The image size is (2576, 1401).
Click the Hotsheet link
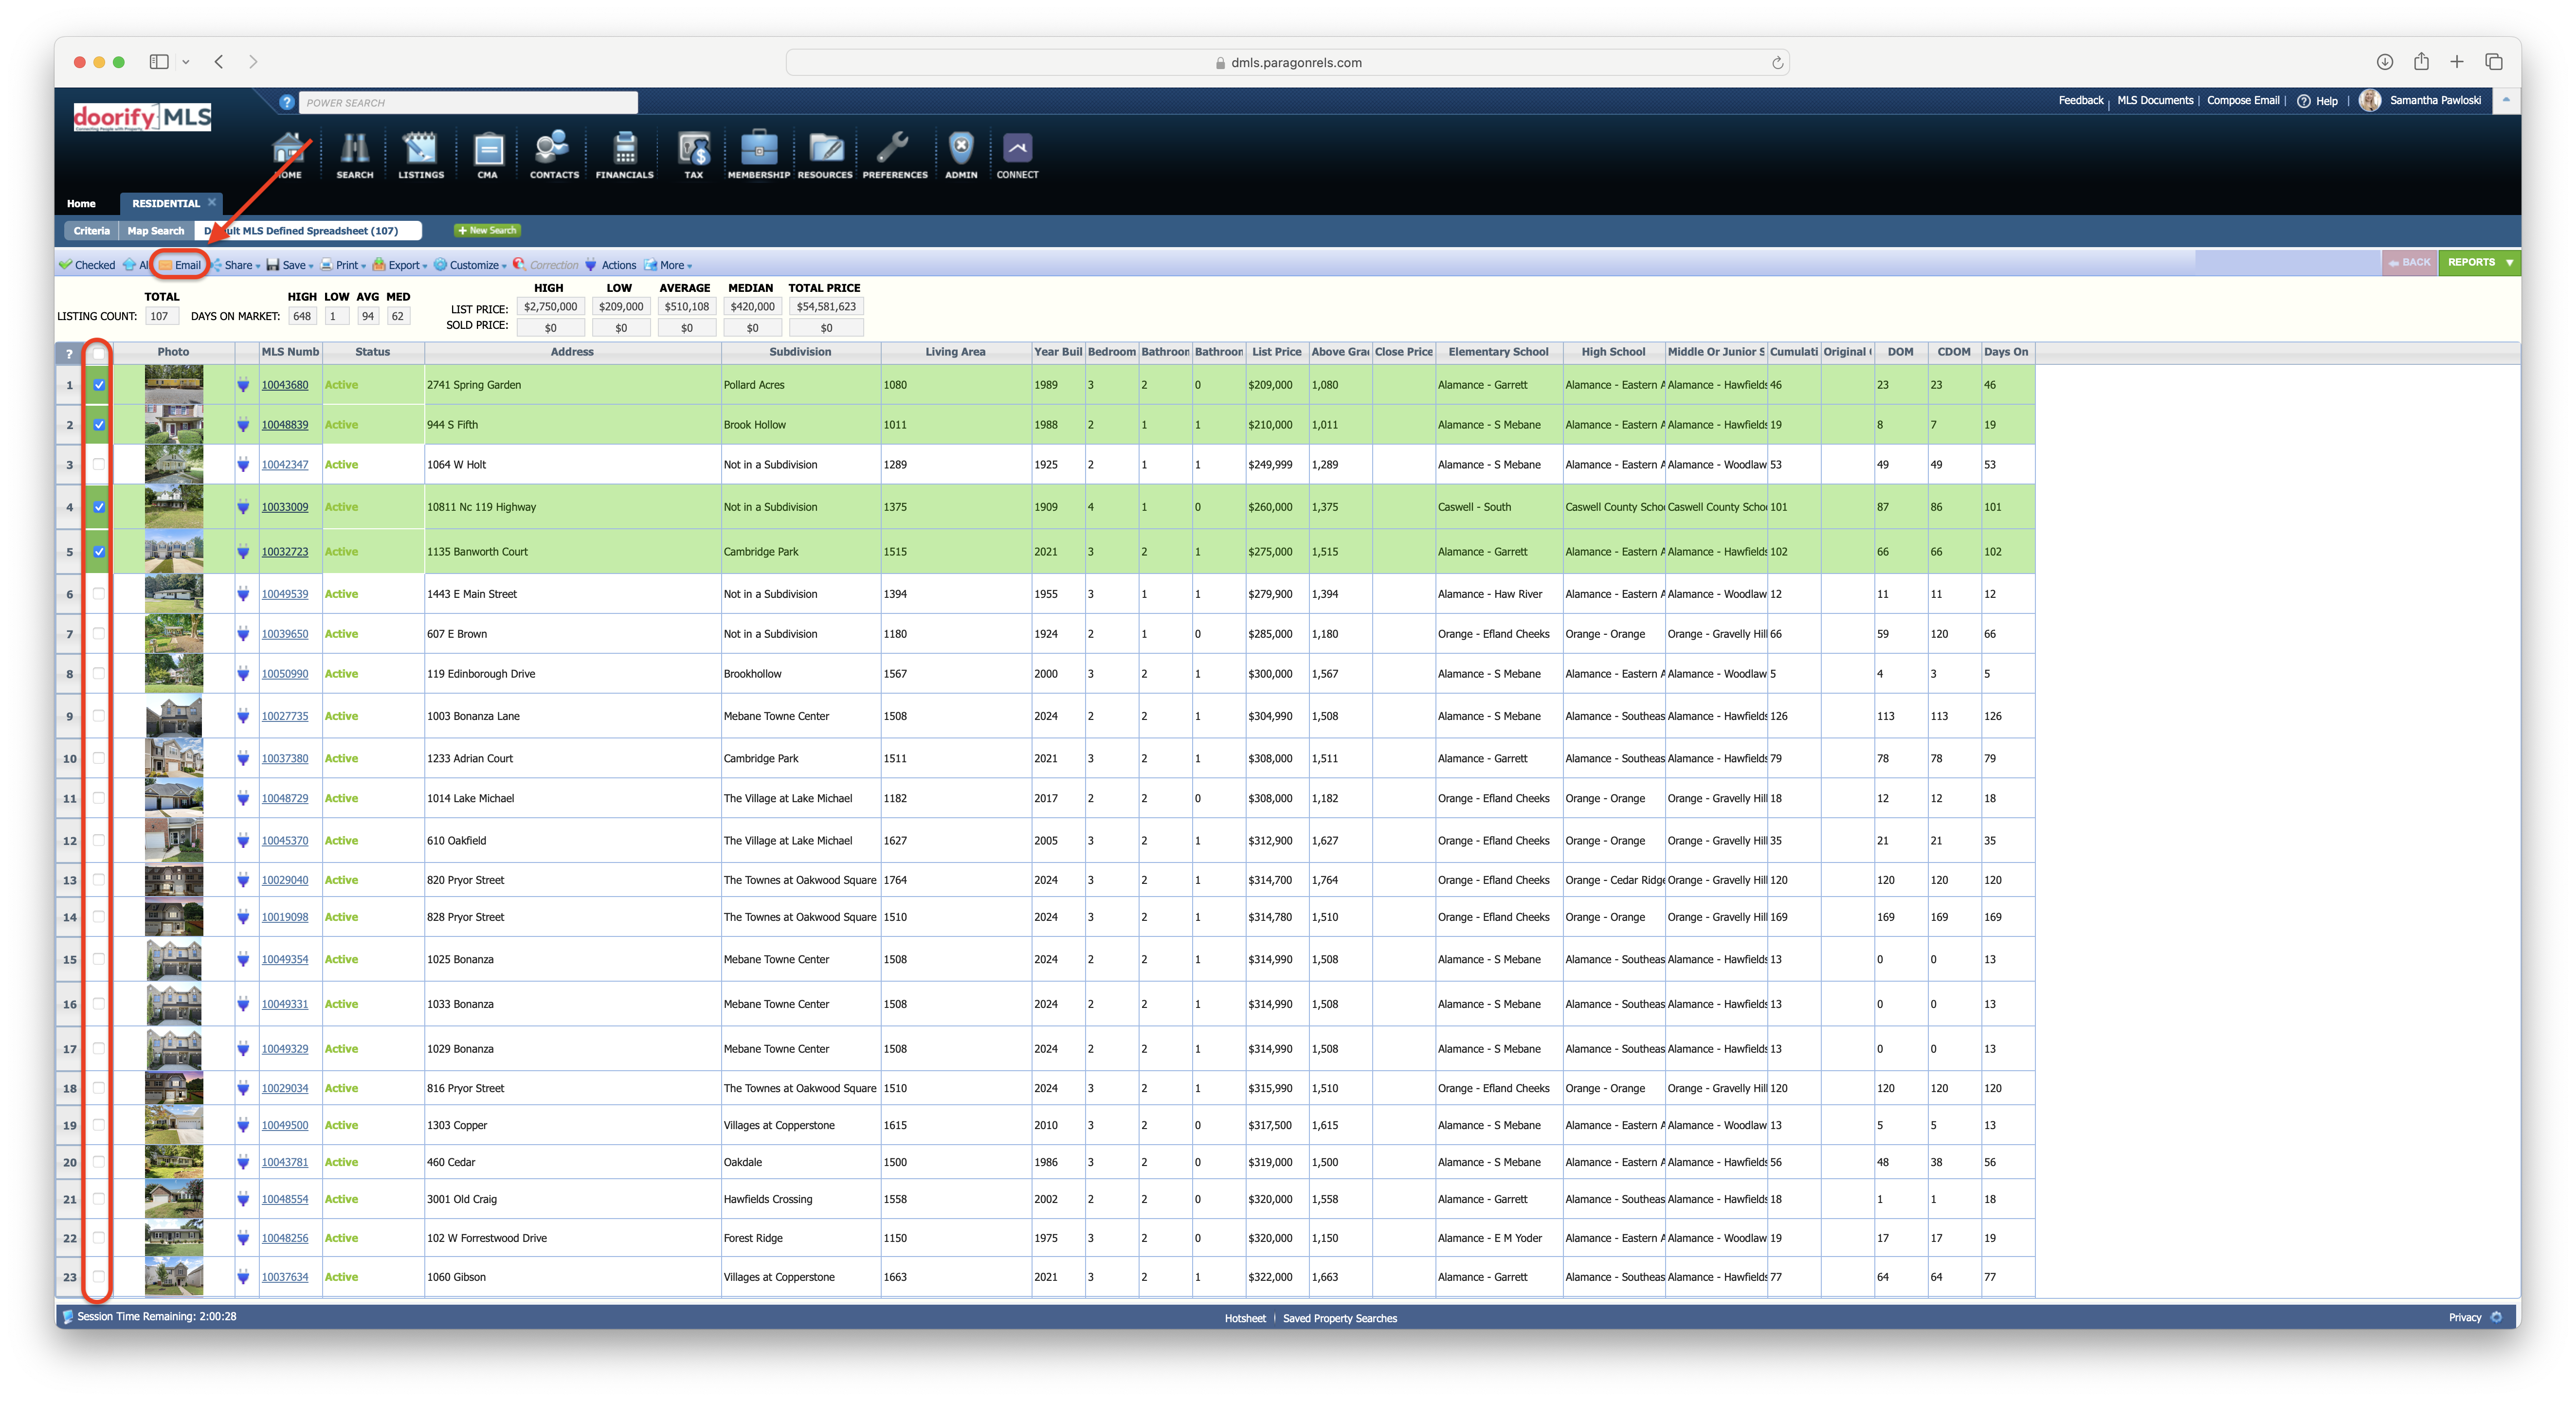coord(1245,1318)
